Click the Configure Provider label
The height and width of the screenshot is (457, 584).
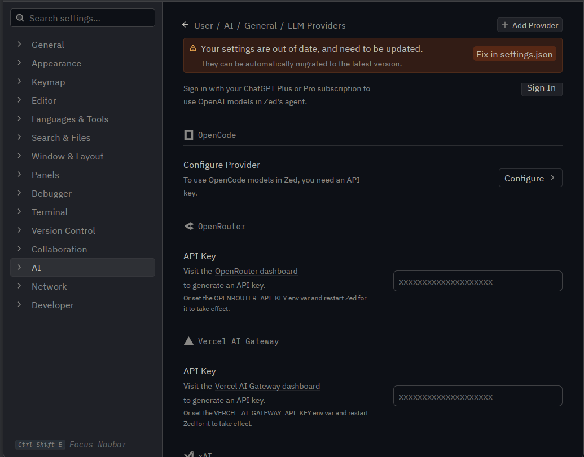[222, 165]
